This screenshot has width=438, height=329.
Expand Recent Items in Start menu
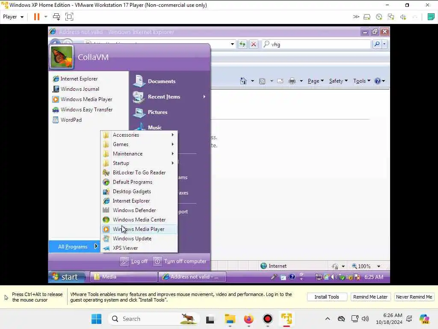[169, 97]
